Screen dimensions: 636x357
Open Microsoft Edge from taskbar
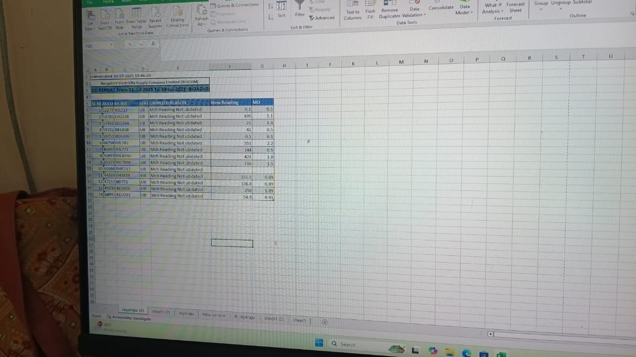point(466,353)
